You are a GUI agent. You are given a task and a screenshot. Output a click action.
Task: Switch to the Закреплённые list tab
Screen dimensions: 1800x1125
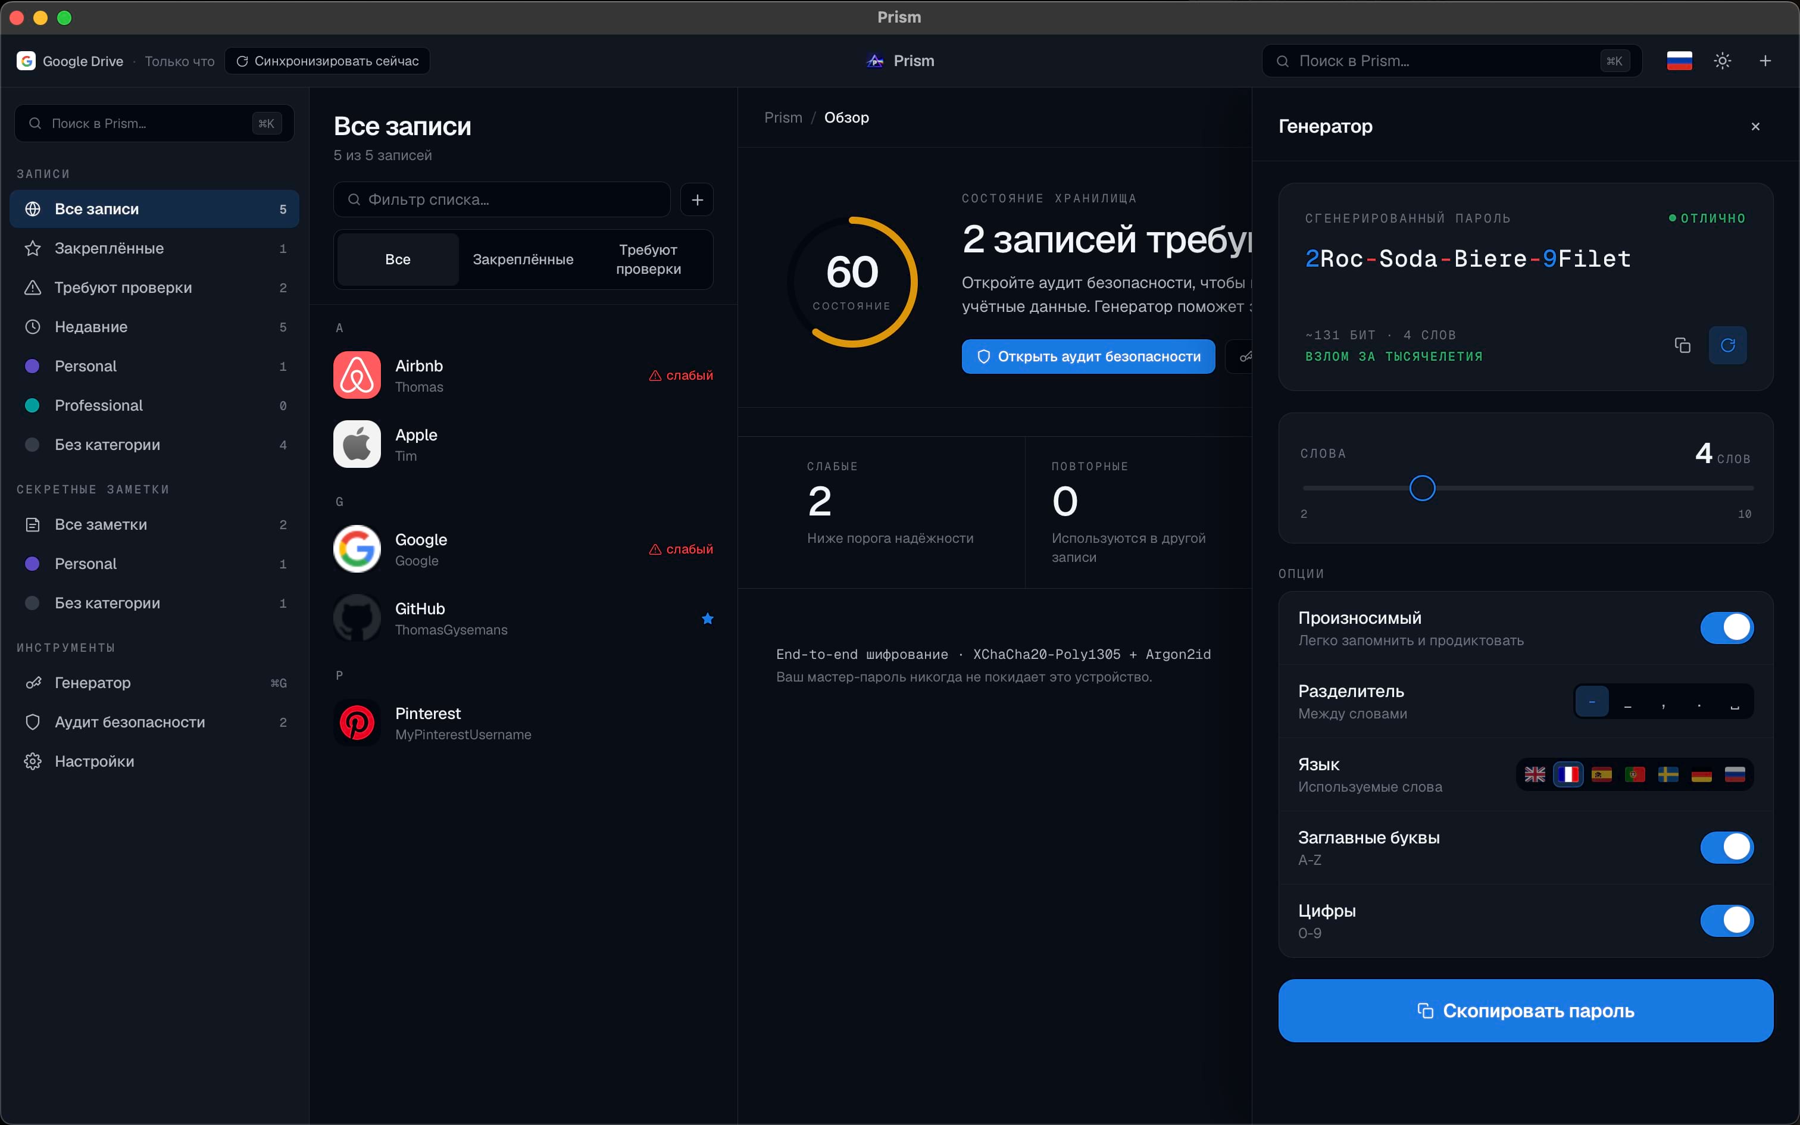(x=523, y=260)
